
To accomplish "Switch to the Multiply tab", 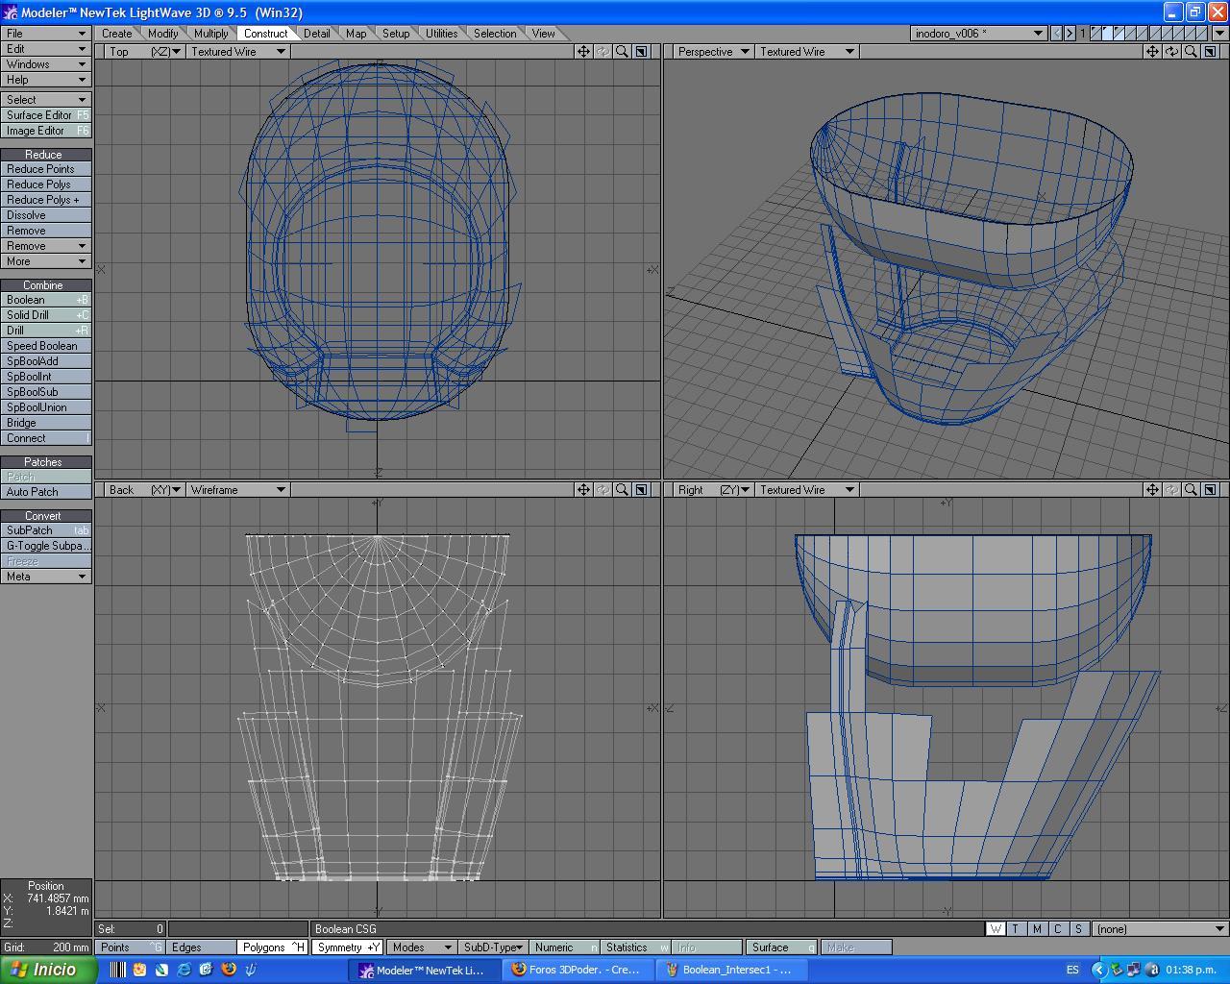I will pyautogui.click(x=210, y=34).
